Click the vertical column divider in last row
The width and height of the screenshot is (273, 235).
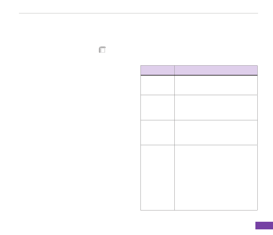point(174,177)
